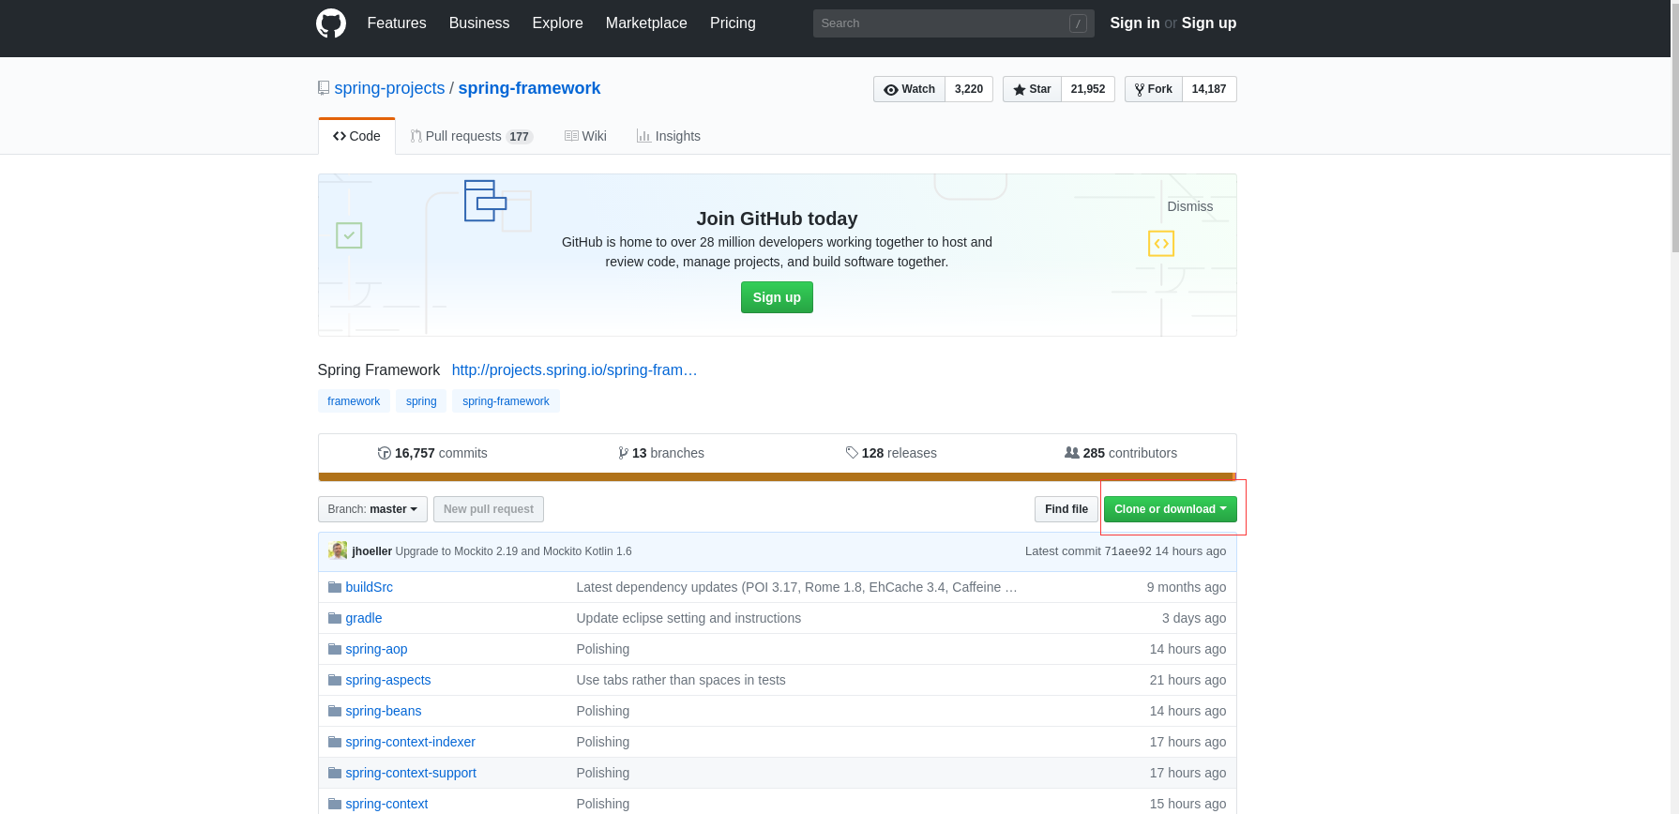
Task: Open 'Update eclipse setting and instructions' commit
Action: 688,618
